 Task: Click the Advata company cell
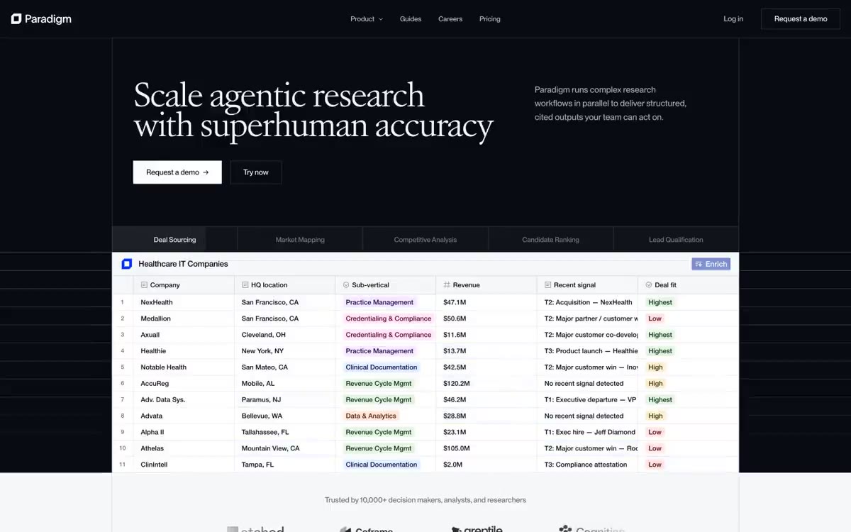tap(184, 416)
